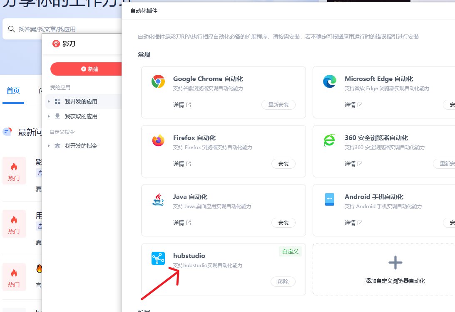Click the 我获取的应用 download icon
Image resolution: width=455 pixels, height=312 pixels.
57,116
